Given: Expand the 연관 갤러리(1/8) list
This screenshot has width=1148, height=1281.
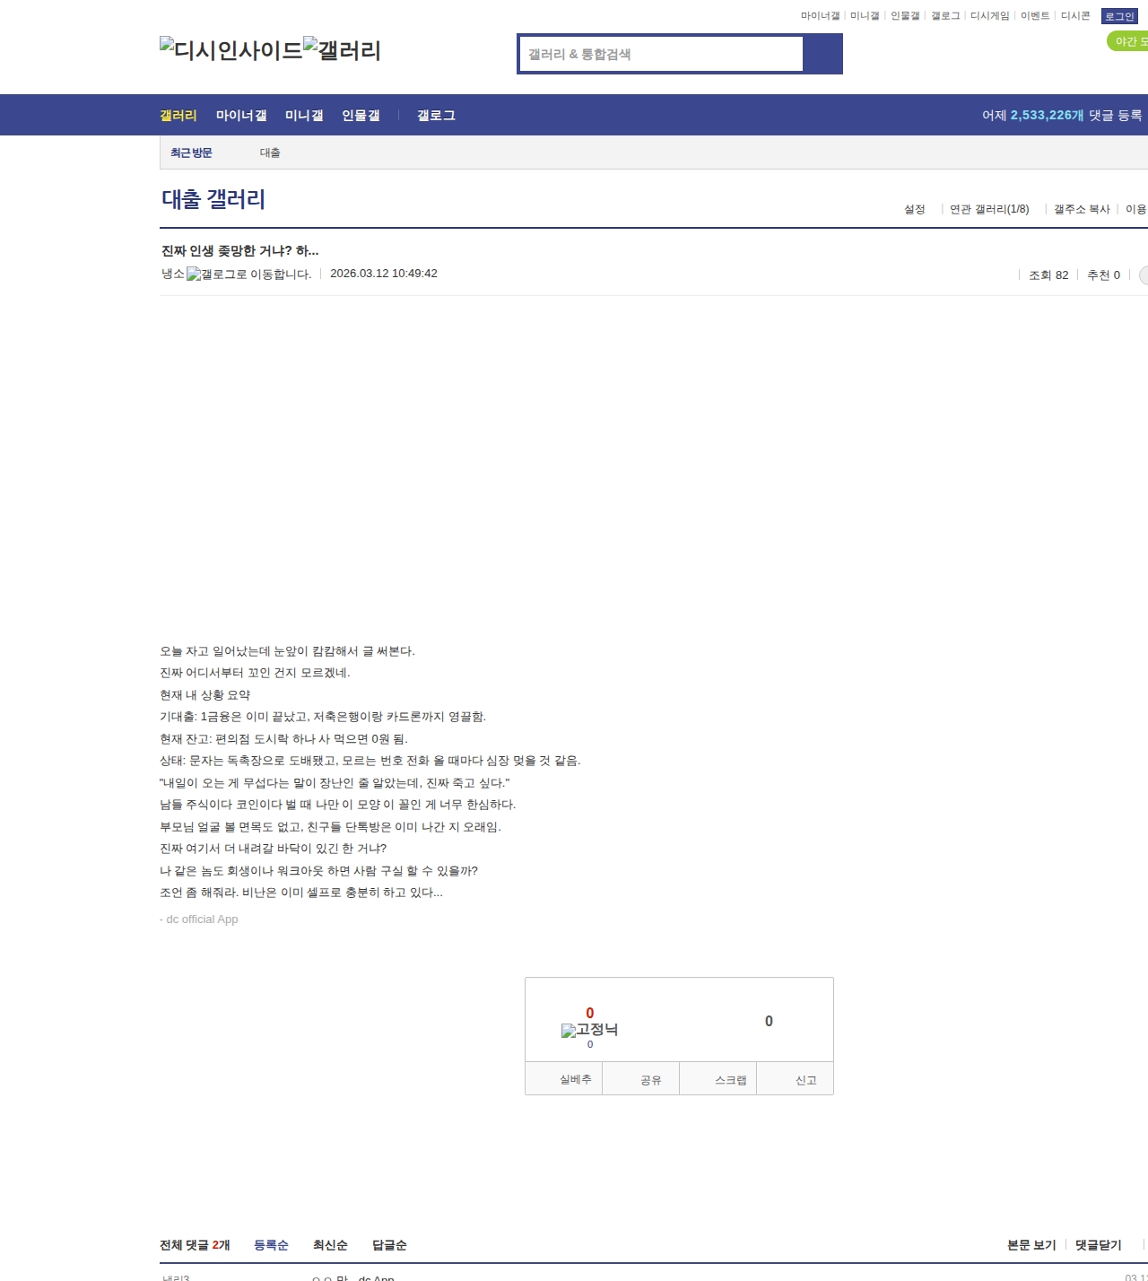Looking at the screenshot, I should (x=989, y=209).
